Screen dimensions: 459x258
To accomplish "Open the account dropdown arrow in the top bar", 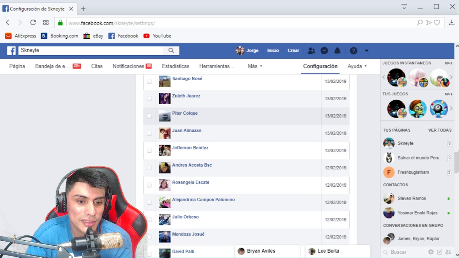I will (x=366, y=51).
